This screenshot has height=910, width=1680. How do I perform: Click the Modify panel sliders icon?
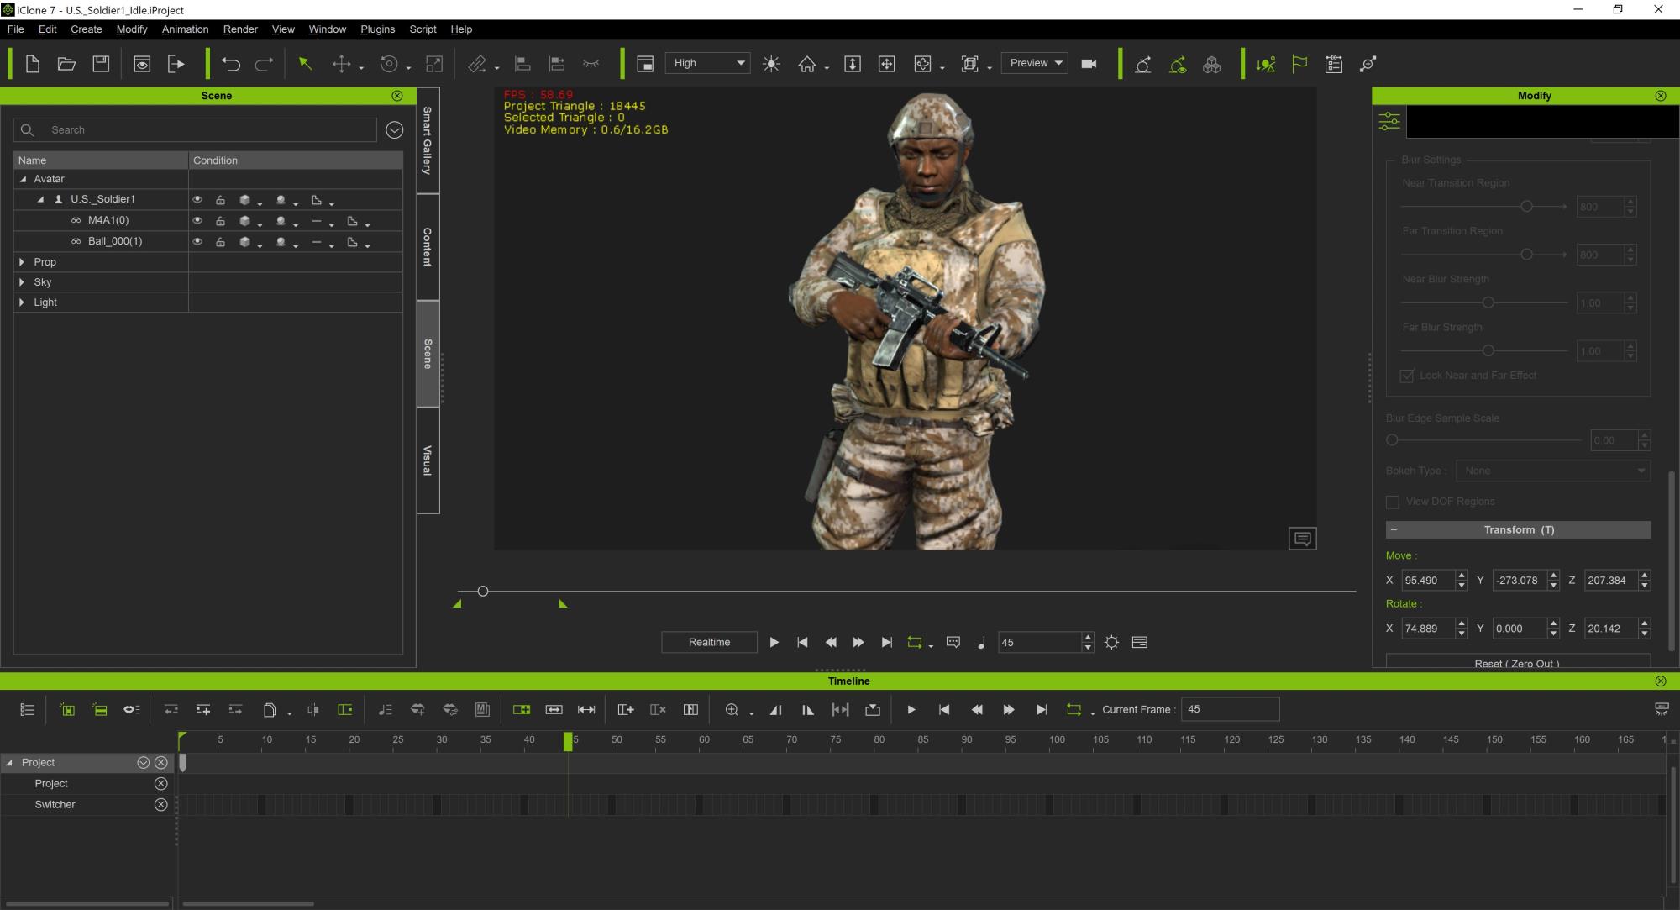[x=1389, y=122]
